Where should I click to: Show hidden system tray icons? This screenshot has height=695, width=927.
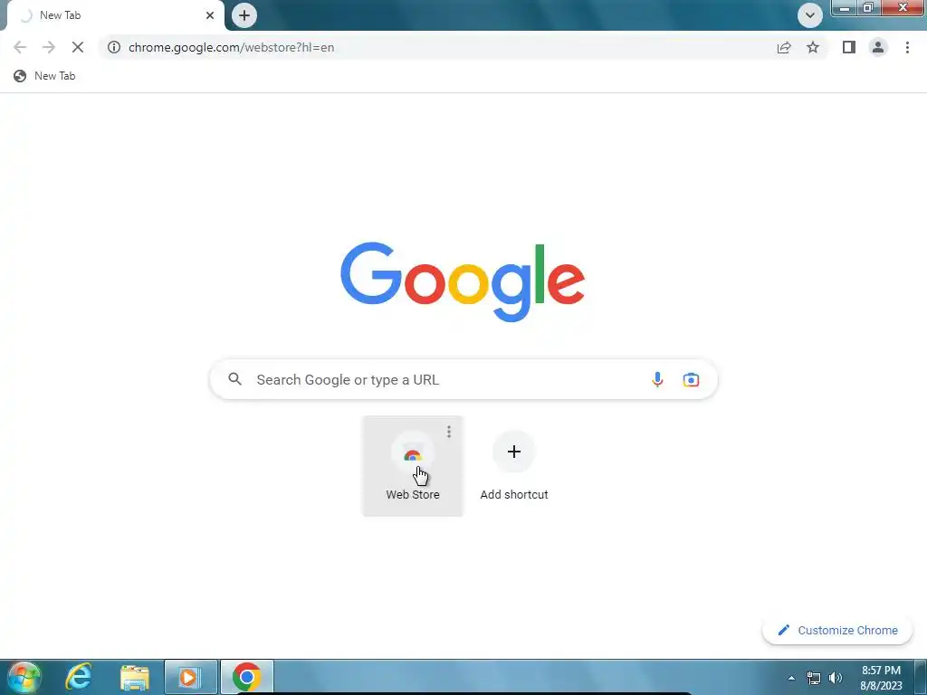[x=791, y=678]
